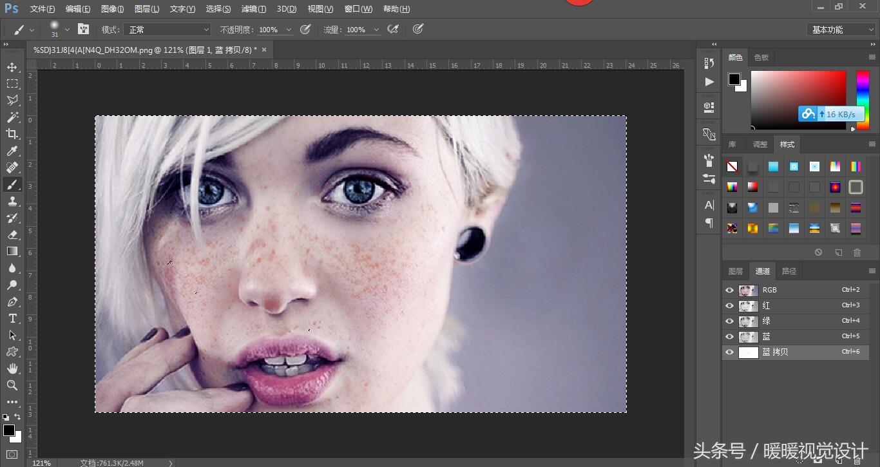This screenshot has width=880, height=467.
Task: Select the Hand tool
Action: [x=12, y=368]
